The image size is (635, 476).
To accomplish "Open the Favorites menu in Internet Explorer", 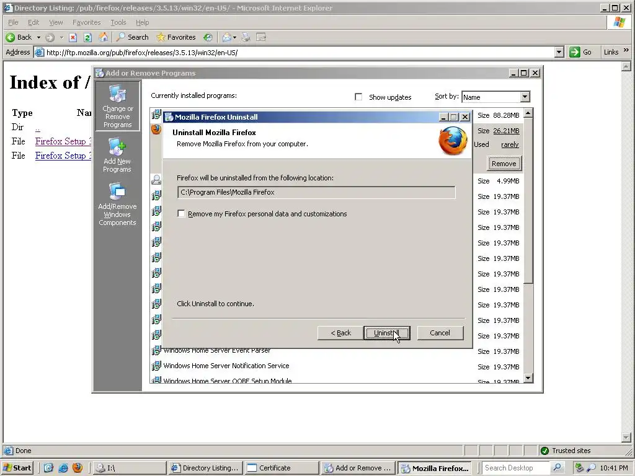I will (x=86, y=22).
